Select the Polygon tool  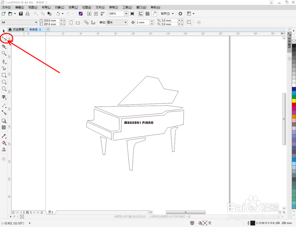pyautogui.click(x=4, y=89)
